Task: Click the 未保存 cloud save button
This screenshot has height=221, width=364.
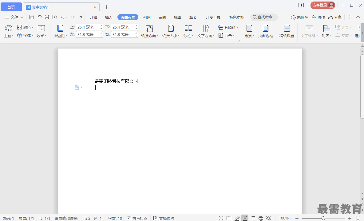Action: pos(299,17)
